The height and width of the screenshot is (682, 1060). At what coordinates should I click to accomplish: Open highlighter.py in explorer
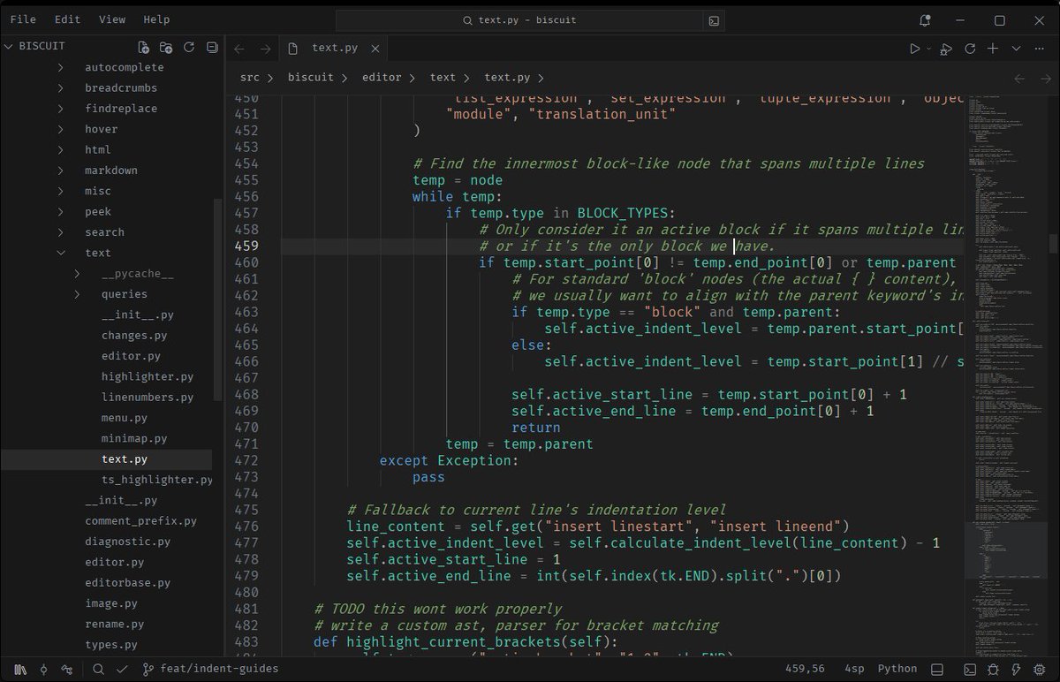(x=147, y=376)
